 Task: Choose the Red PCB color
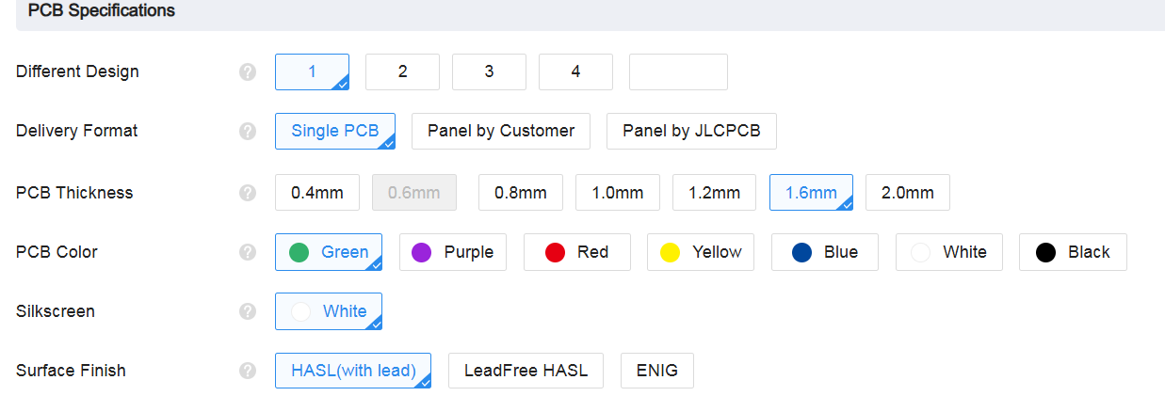[x=576, y=252]
